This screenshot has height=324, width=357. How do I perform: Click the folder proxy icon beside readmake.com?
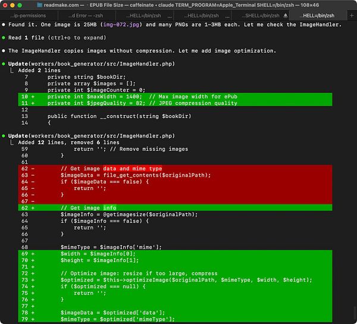(39, 5)
